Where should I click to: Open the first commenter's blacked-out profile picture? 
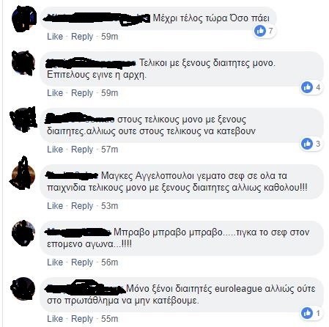pyautogui.click(x=23, y=19)
